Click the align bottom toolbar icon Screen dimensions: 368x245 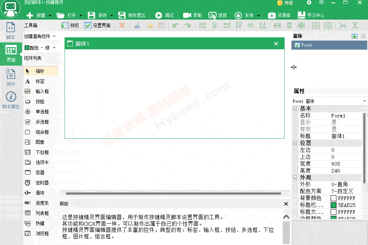[262, 25]
